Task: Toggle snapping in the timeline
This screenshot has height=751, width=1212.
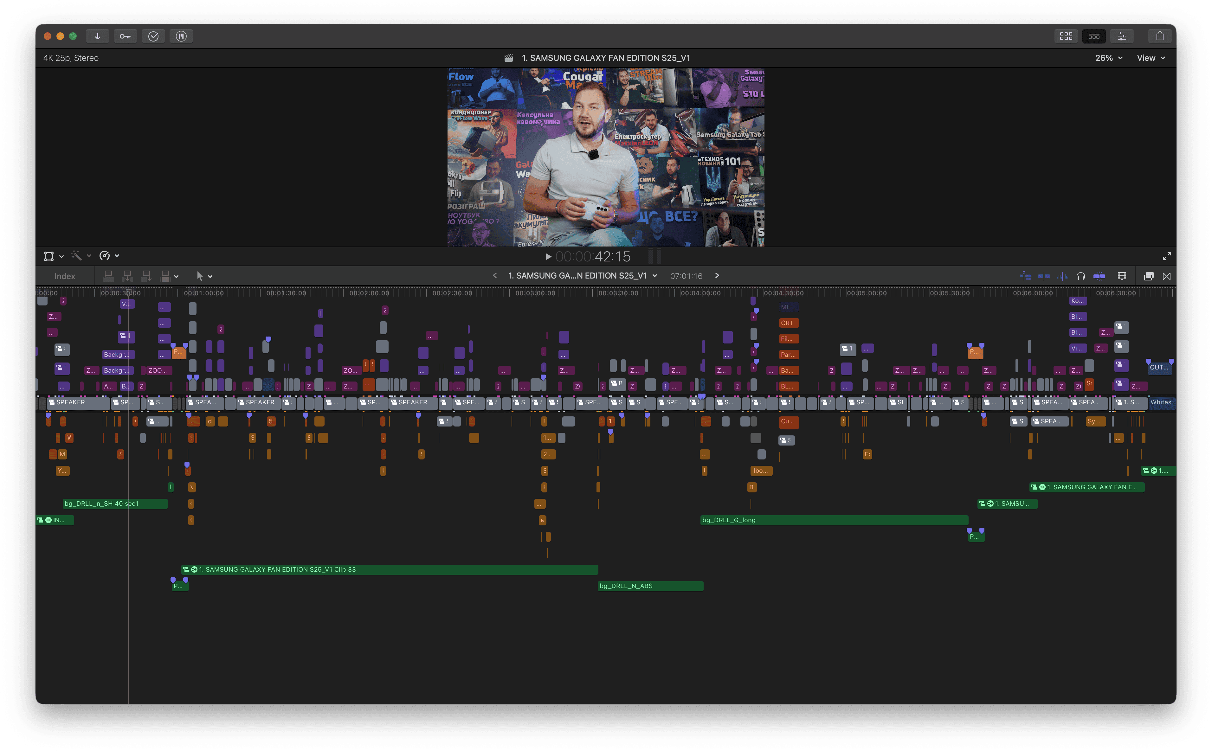Action: click(1099, 276)
